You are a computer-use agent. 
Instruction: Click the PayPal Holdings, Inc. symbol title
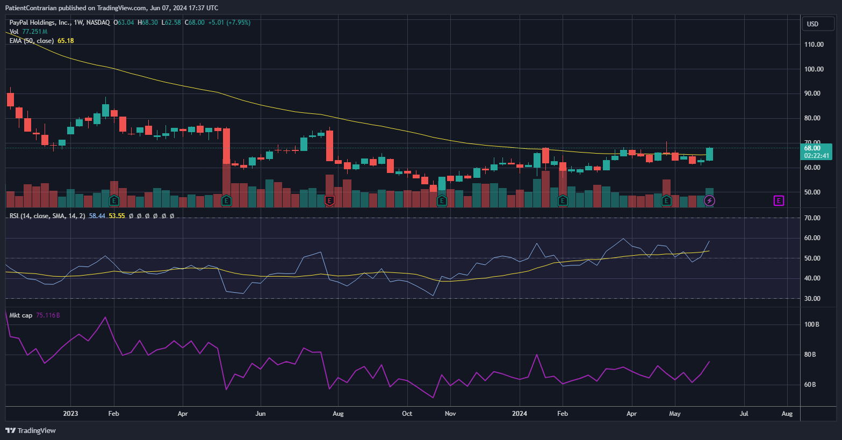pos(40,23)
